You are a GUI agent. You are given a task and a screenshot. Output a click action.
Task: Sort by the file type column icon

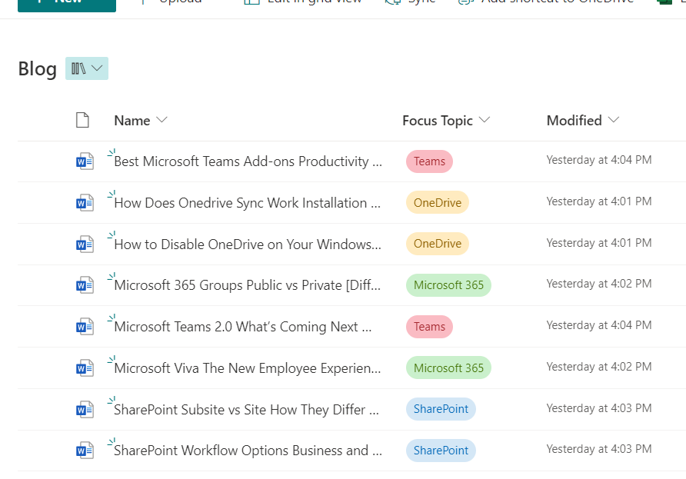(x=82, y=120)
